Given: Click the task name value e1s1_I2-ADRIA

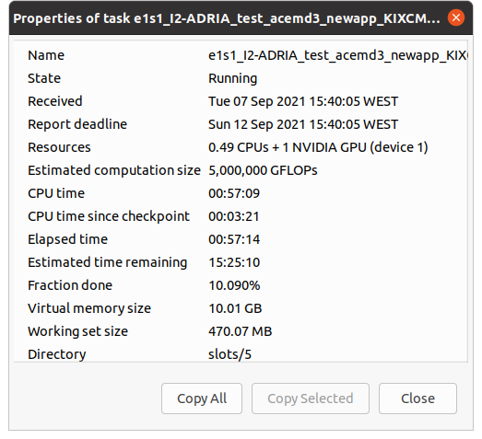Looking at the screenshot, I should 338,55.
